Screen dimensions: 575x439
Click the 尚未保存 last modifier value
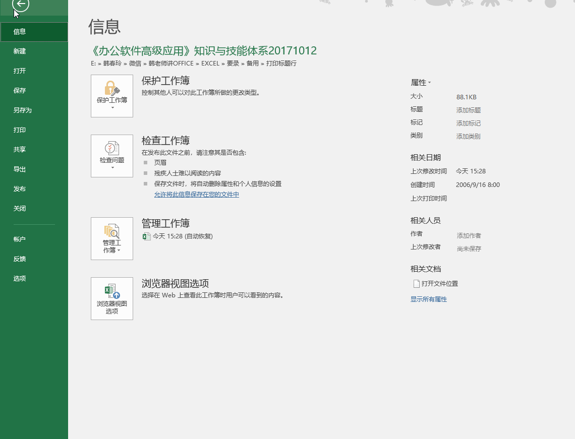point(469,249)
